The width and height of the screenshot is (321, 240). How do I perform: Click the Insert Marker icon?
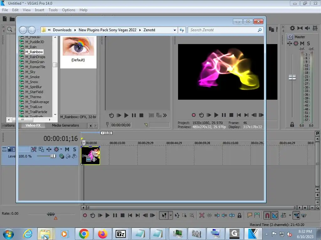click(x=250, y=215)
